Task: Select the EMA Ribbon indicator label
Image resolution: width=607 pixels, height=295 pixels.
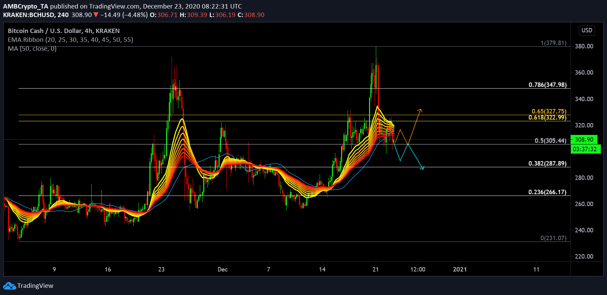Action: click(70, 40)
